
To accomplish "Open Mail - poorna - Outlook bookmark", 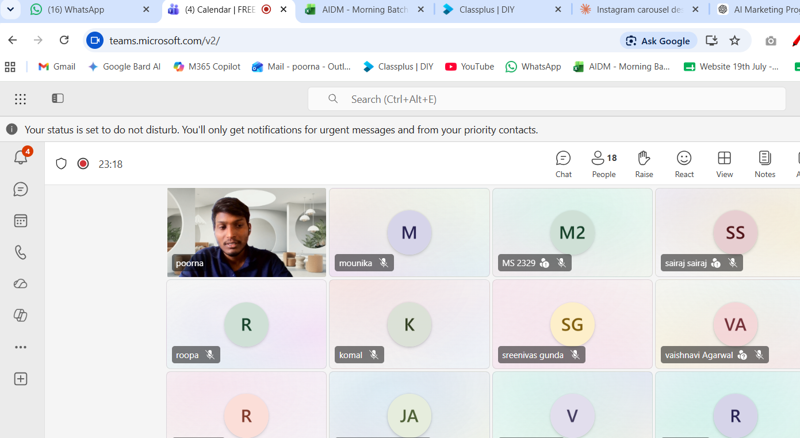I will [301, 67].
